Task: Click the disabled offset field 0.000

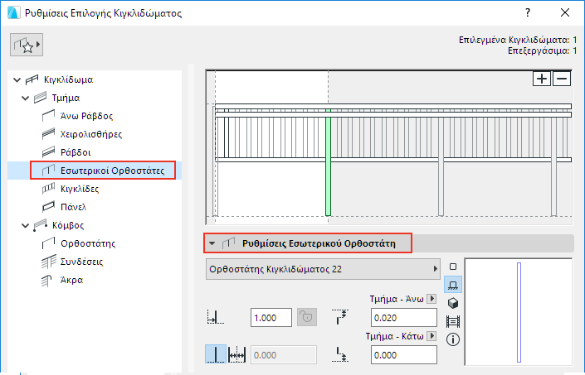Action: coord(284,355)
